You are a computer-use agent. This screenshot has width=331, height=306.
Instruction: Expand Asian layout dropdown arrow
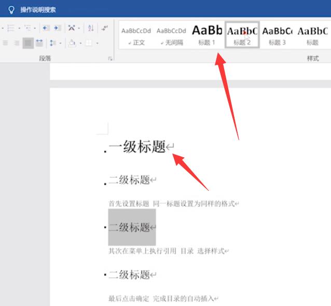(x=79, y=28)
